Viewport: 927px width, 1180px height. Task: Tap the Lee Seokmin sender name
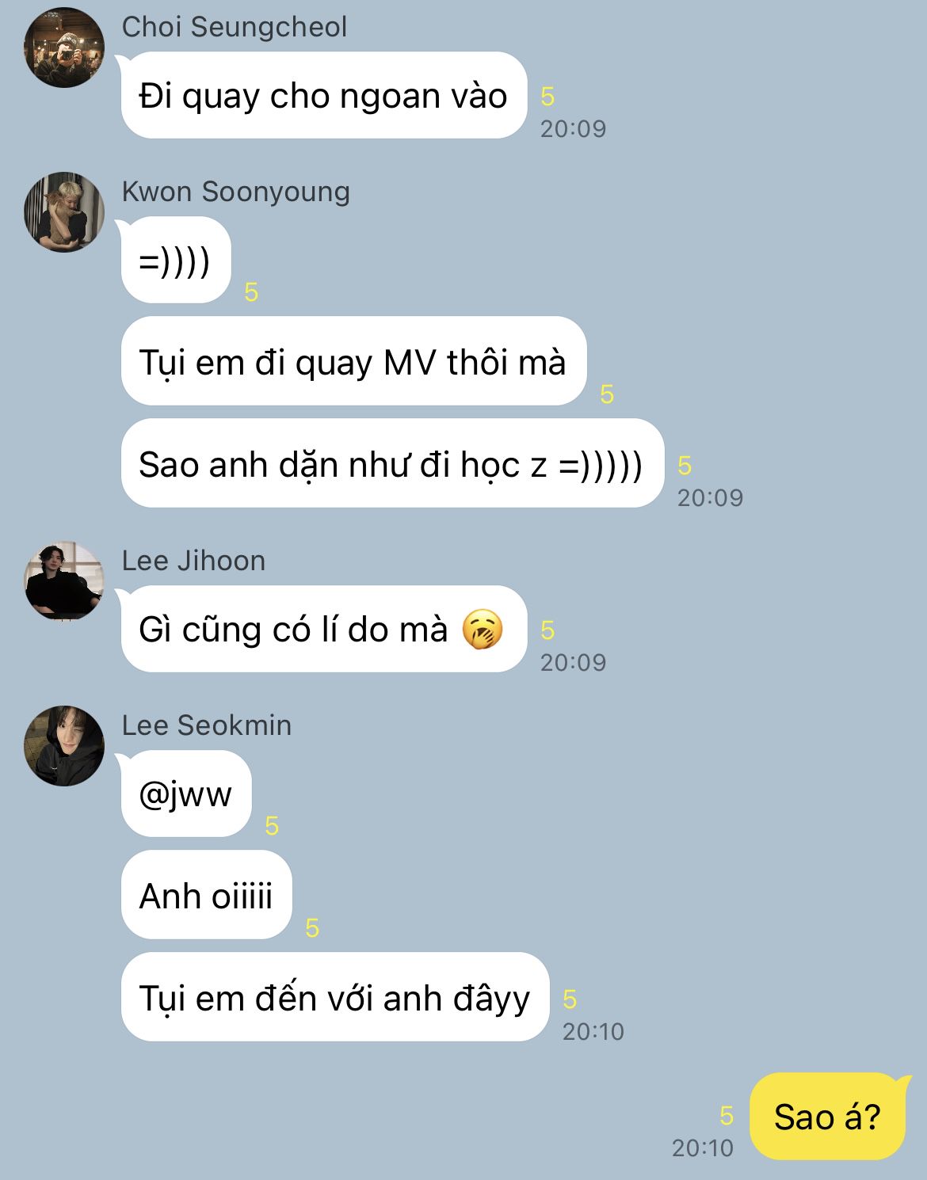coord(207,725)
